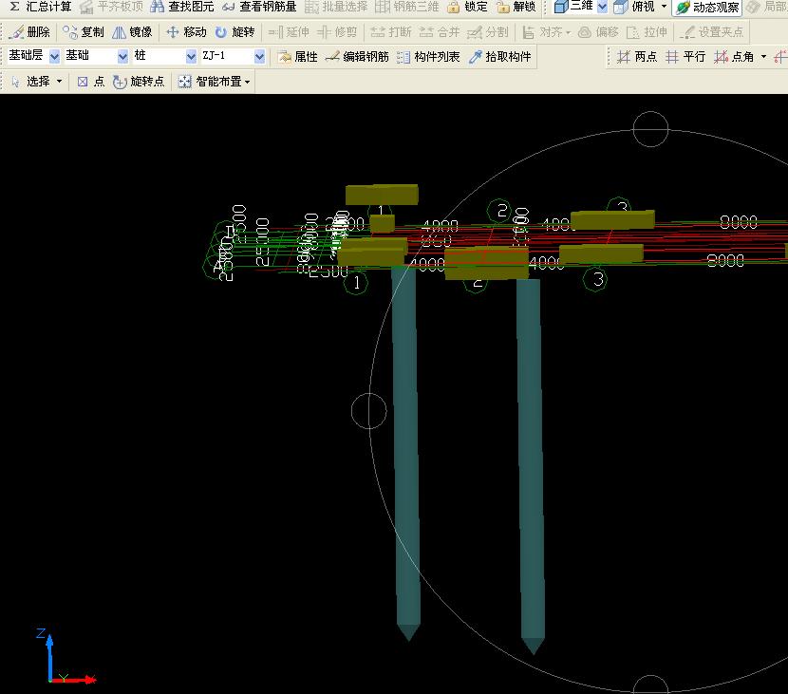Open the 智能布置 smart layout menu

pyautogui.click(x=216, y=82)
